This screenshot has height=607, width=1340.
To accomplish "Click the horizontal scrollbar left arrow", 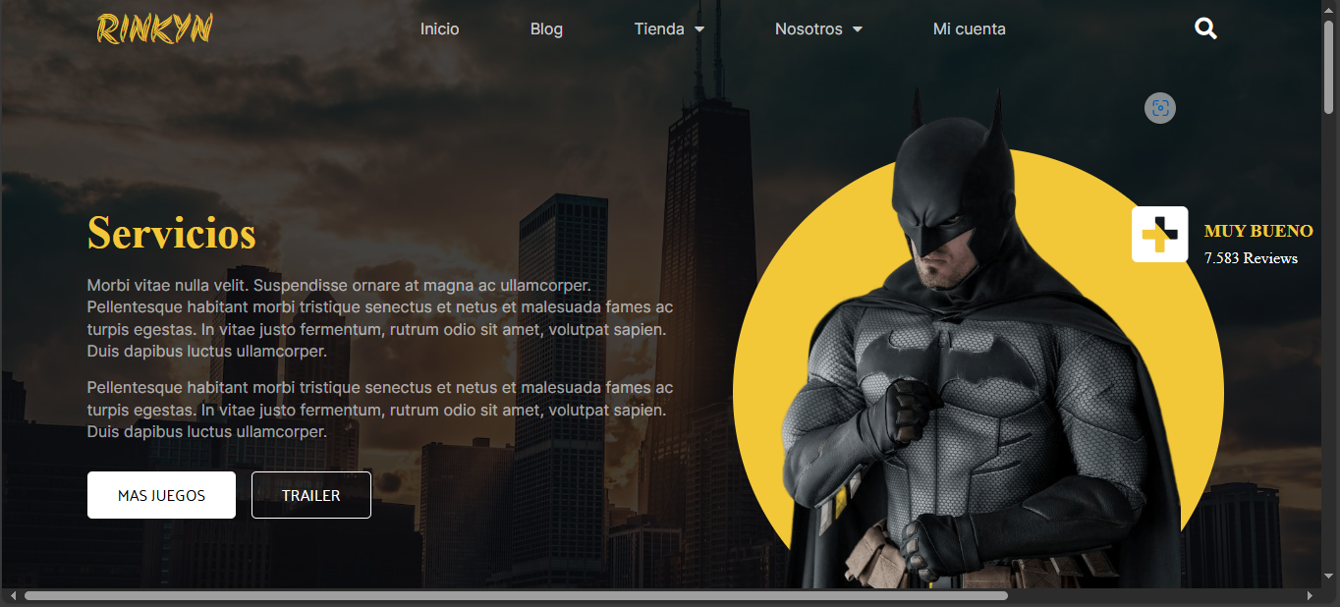I will coord(12,596).
